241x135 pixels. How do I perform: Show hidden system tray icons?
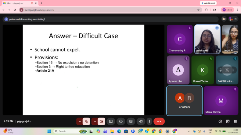pyautogui.click(x=189, y=131)
